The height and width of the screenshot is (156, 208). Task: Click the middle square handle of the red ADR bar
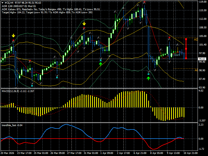coord(186,49)
